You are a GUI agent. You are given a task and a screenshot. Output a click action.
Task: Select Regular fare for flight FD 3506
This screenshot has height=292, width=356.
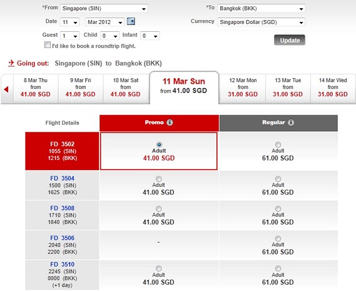pos(278,238)
